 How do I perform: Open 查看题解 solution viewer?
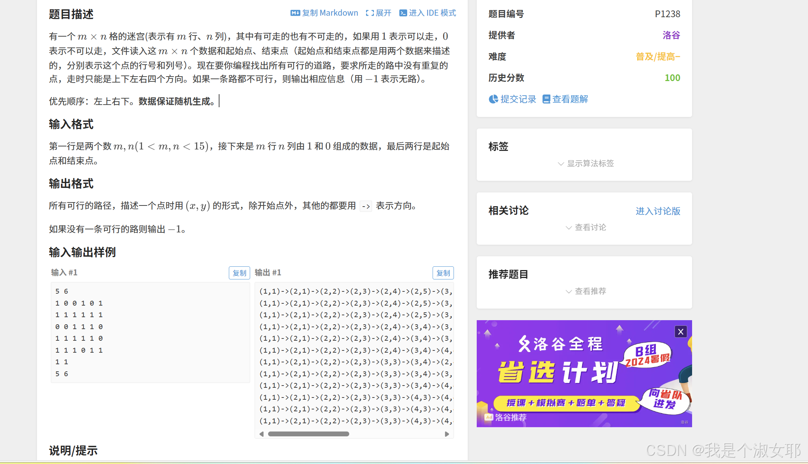[570, 99]
